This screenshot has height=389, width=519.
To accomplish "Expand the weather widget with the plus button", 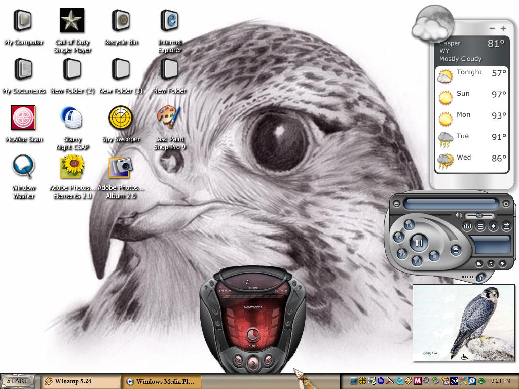I will pyautogui.click(x=503, y=29).
